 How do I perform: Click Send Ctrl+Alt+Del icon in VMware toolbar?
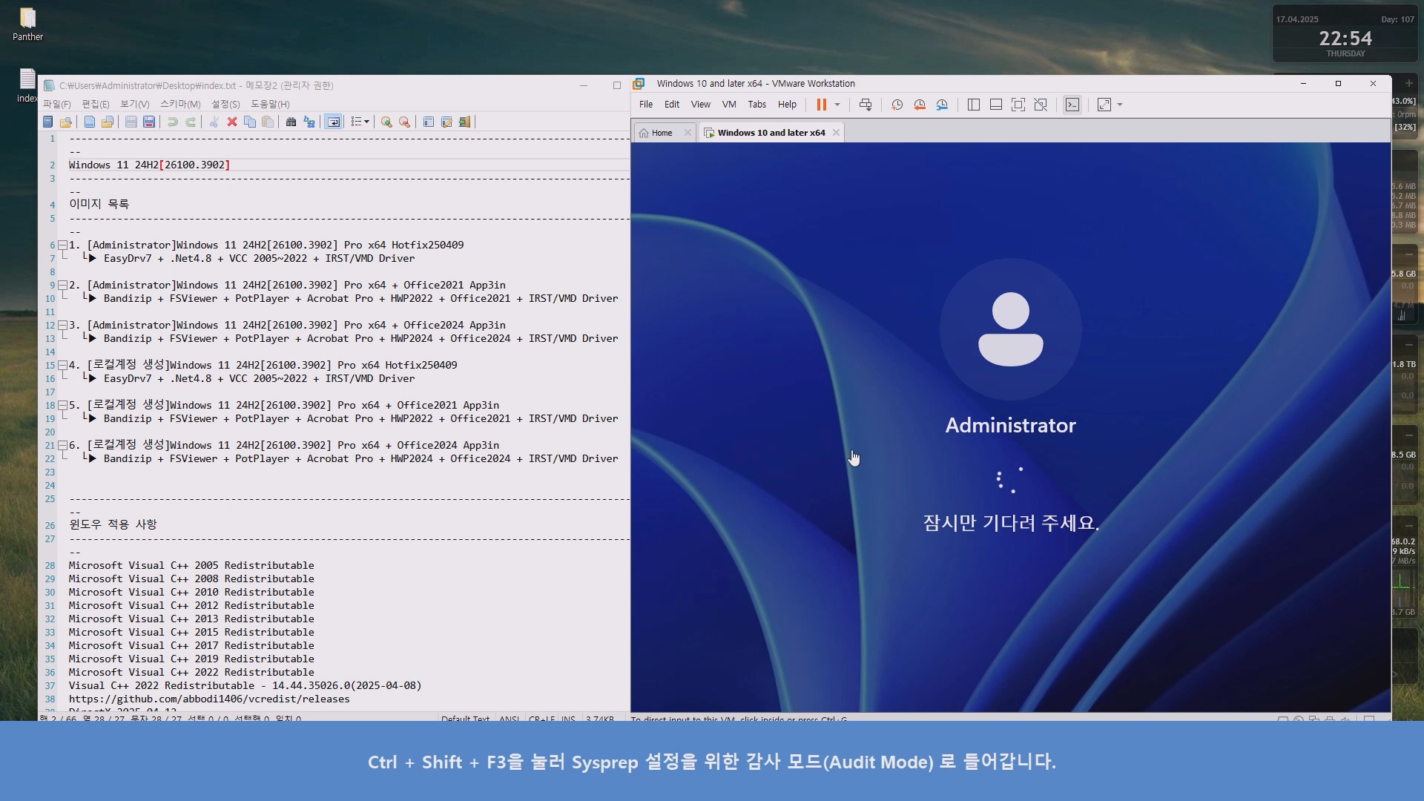pyautogui.click(x=866, y=105)
